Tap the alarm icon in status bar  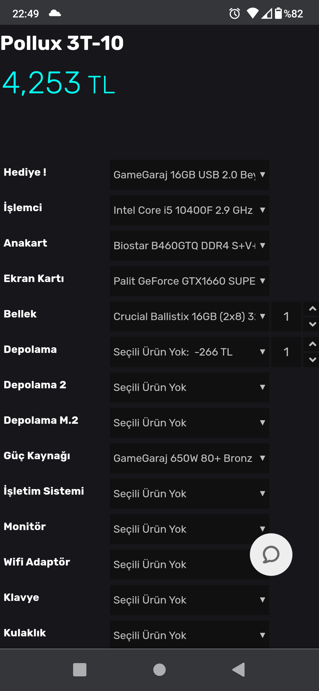(235, 14)
